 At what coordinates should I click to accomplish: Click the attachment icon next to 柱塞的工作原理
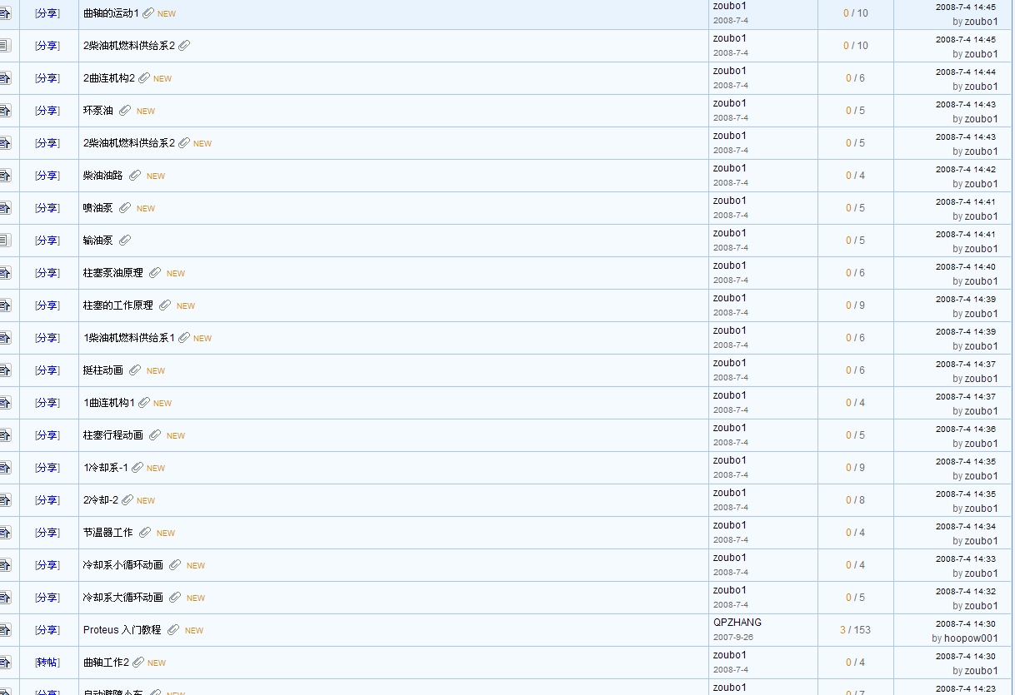pyautogui.click(x=165, y=305)
